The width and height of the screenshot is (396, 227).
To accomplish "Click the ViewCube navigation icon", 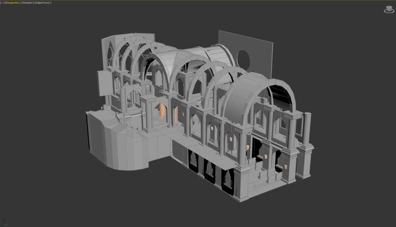I will click(x=389, y=9).
